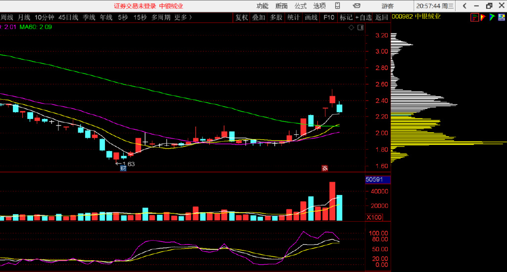Image resolution: width=507 pixels, height=272 pixels.
Task: Open the 功能 menu
Action: point(262,6)
